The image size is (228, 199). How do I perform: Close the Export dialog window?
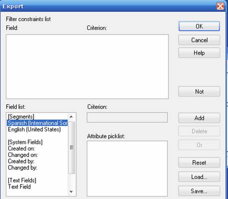coord(220,6)
